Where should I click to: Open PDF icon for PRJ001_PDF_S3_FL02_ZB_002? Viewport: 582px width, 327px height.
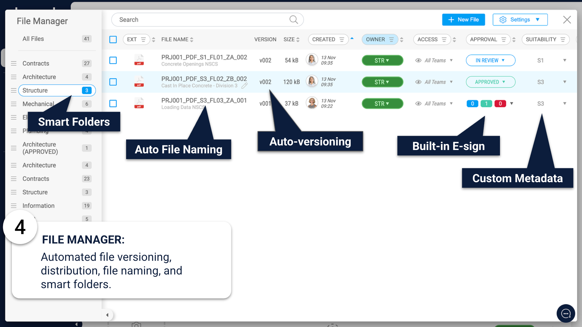pyautogui.click(x=139, y=81)
